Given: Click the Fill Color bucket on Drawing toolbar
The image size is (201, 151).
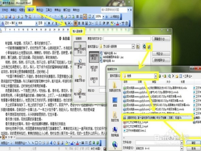Looking at the screenshot, I should (x=67, y=143).
